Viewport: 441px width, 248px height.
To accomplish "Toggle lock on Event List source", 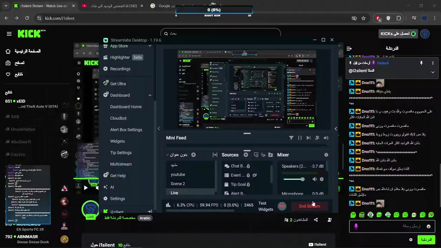I will tap(248, 175).
